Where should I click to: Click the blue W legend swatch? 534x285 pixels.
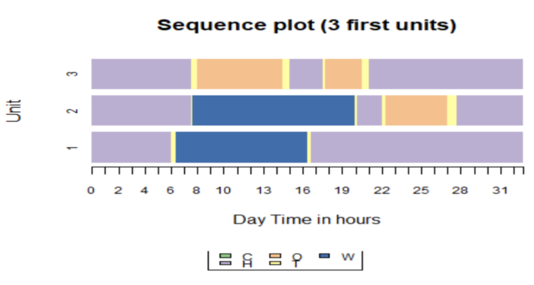point(325,256)
